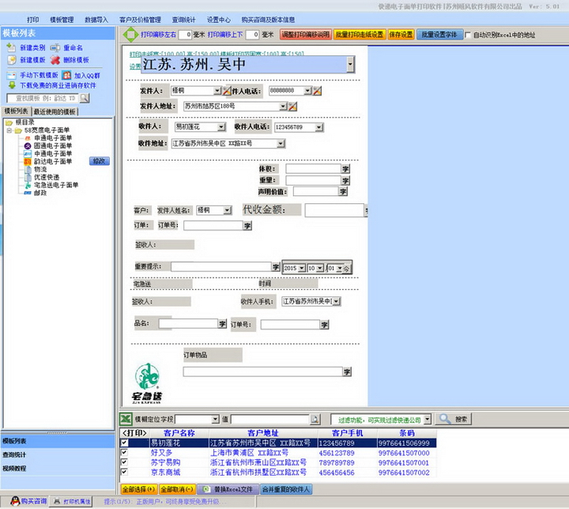Click the 圆通电子面单 purple icon

click(x=28, y=146)
